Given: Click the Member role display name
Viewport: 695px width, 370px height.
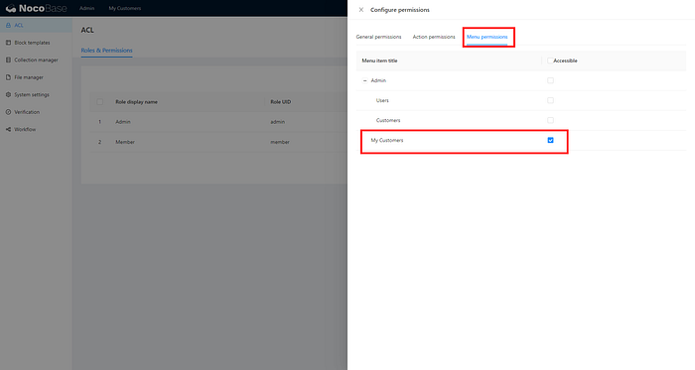Looking at the screenshot, I should [x=125, y=142].
